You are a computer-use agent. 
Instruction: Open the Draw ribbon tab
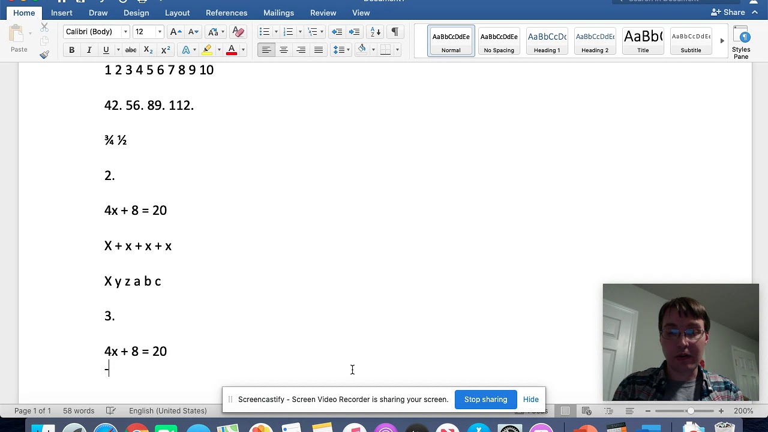tap(98, 13)
